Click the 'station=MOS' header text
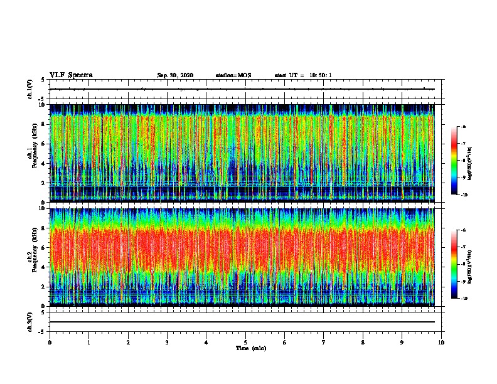This screenshot has width=497, height=384. pos(233,75)
